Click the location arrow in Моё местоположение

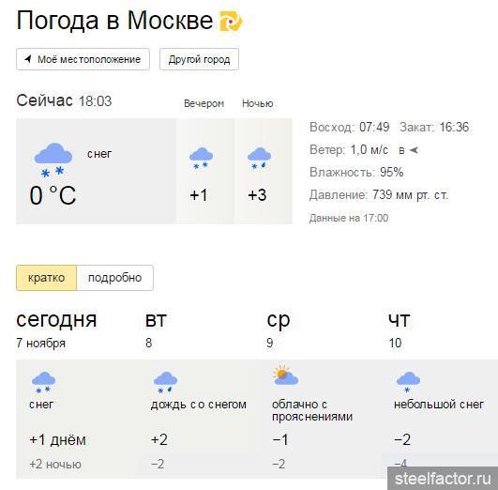tap(28, 59)
